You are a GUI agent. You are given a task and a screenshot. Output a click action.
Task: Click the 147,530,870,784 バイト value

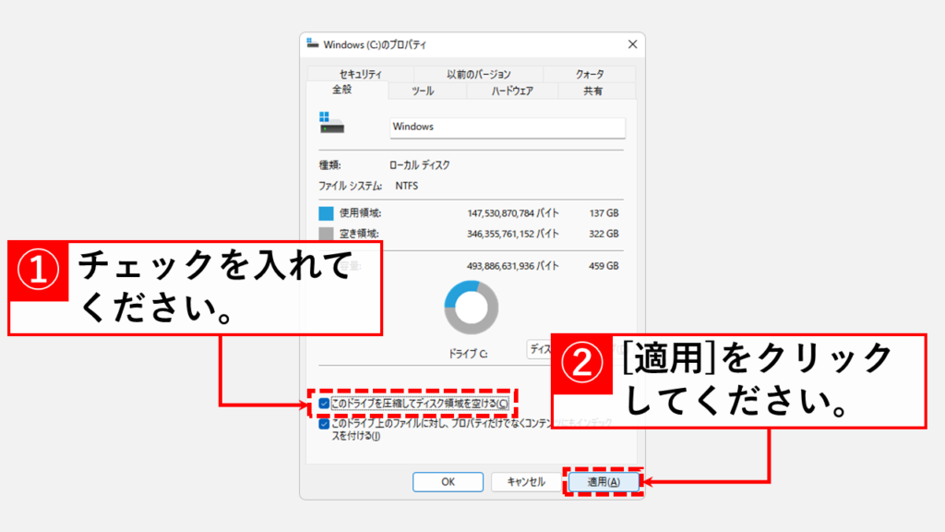coord(513,213)
